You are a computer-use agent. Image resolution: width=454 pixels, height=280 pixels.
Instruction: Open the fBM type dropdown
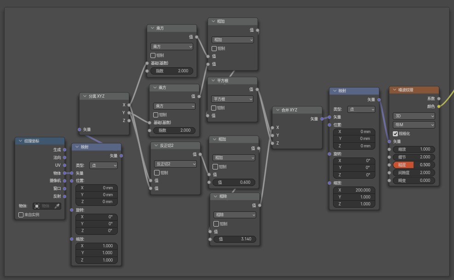(x=414, y=125)
